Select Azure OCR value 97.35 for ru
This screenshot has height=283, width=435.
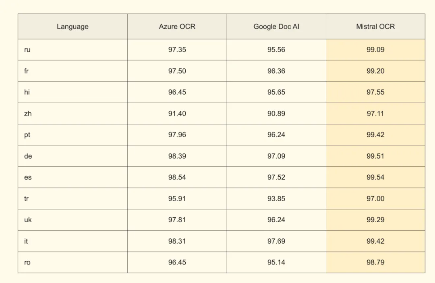pyautogui.click(x=177, y=50)
